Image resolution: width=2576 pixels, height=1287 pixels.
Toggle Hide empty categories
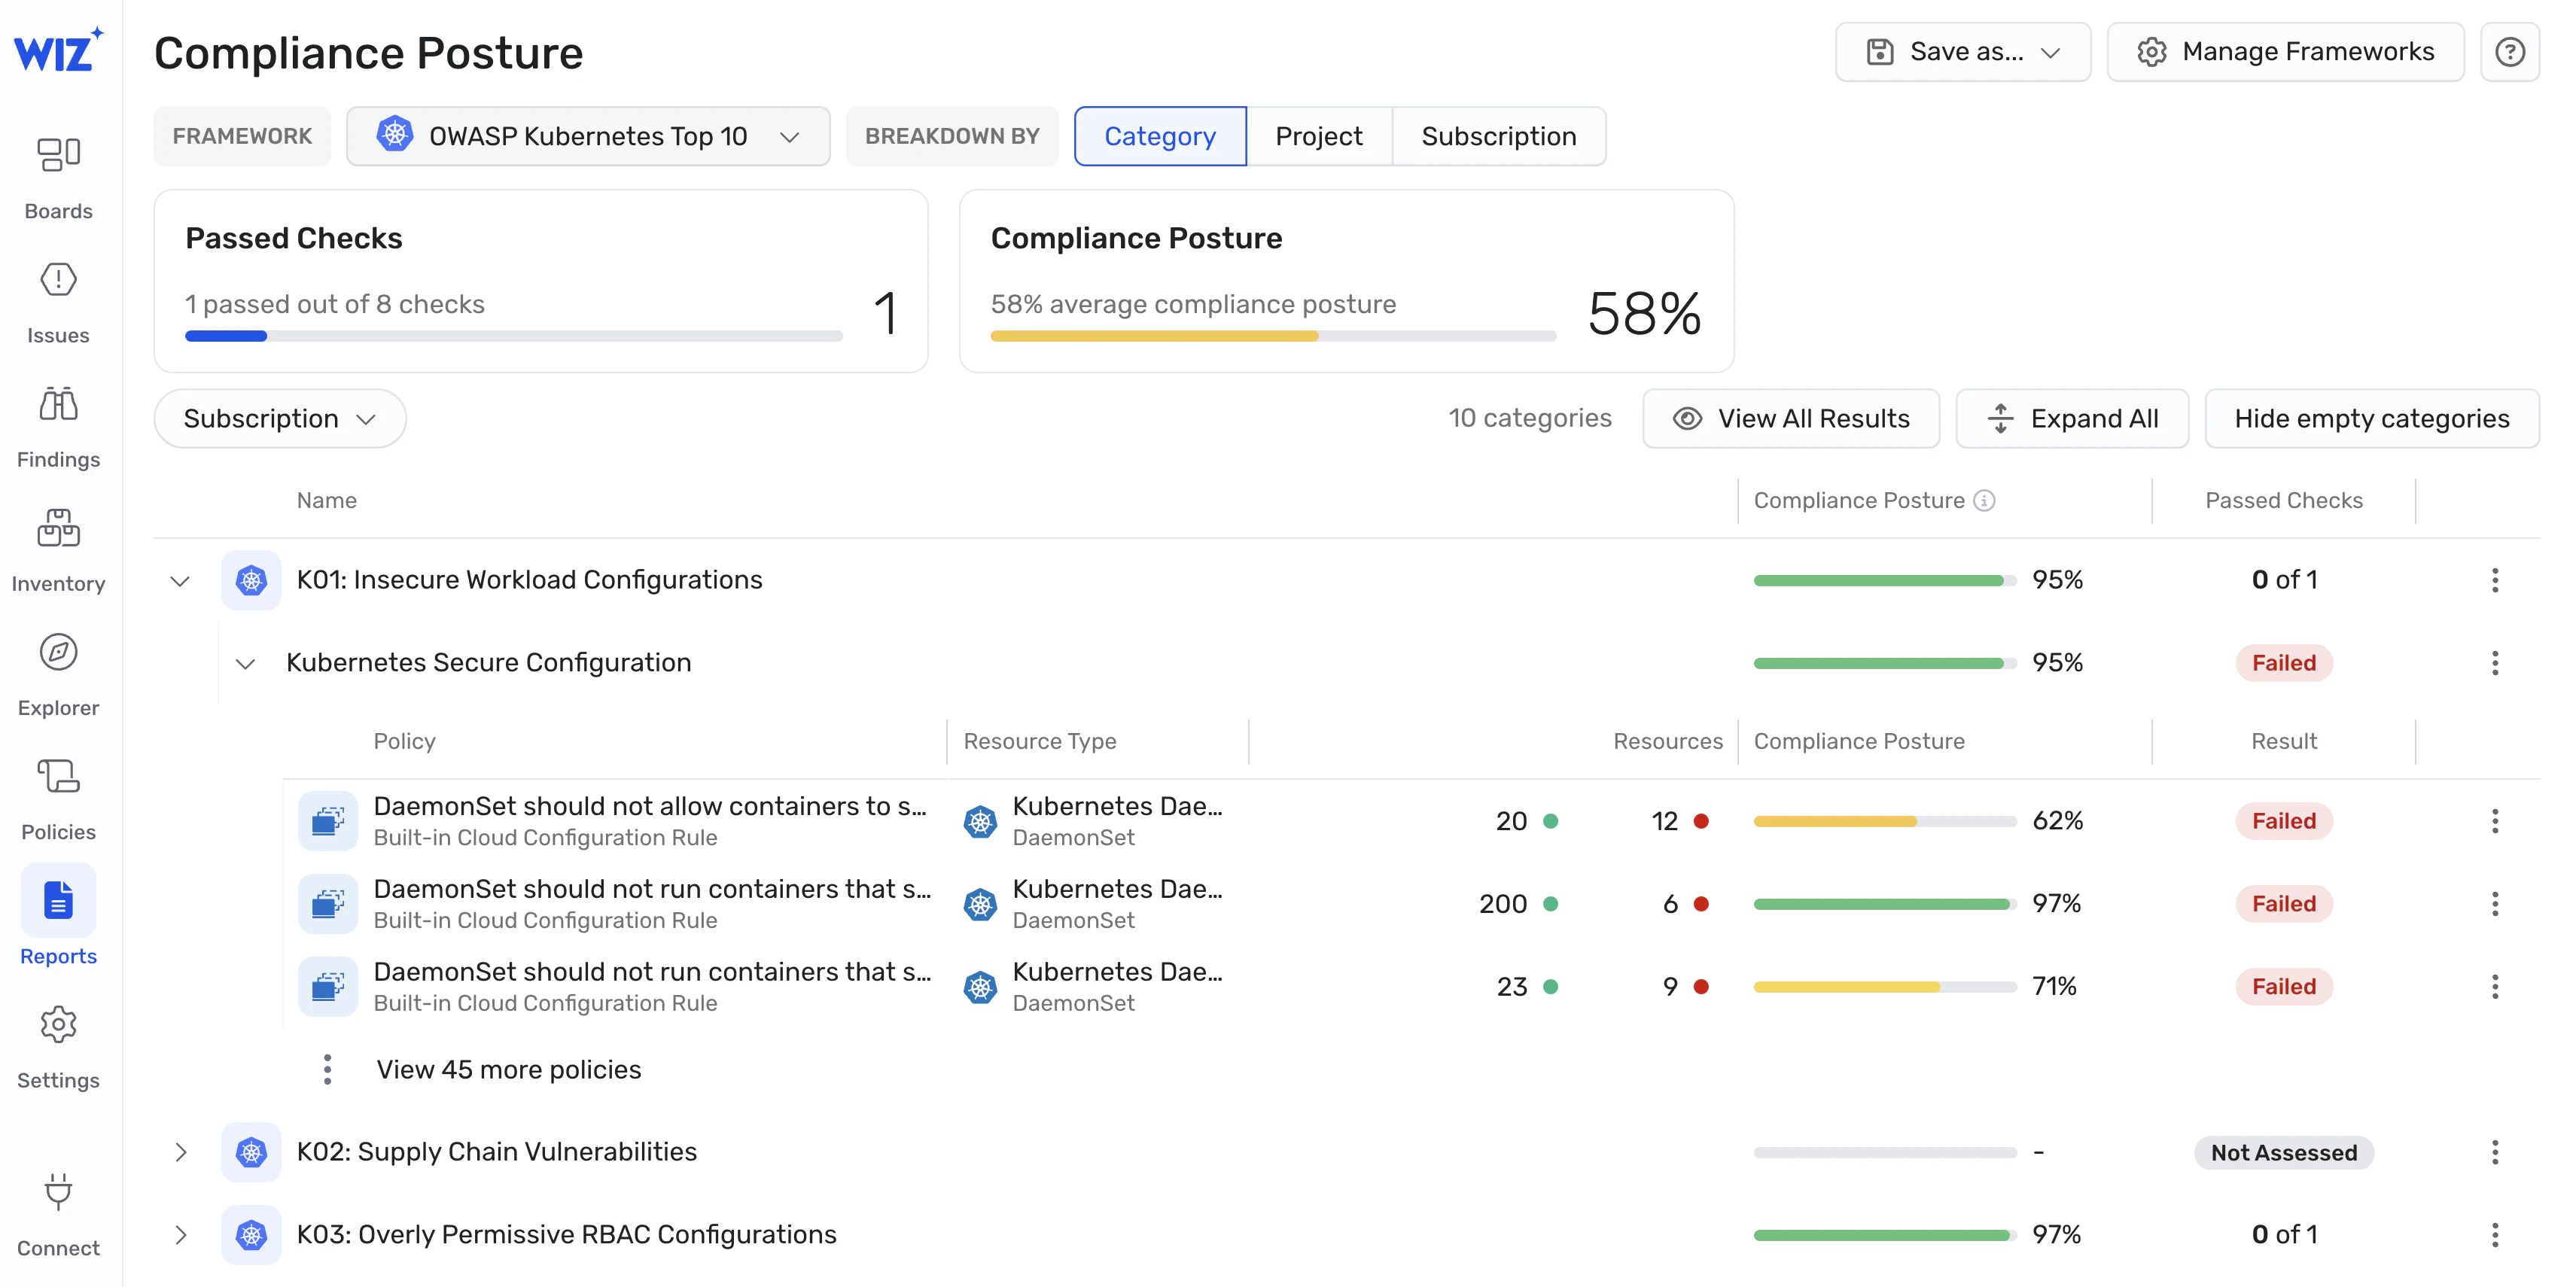pyautogui.click(x=2372, y=419)
